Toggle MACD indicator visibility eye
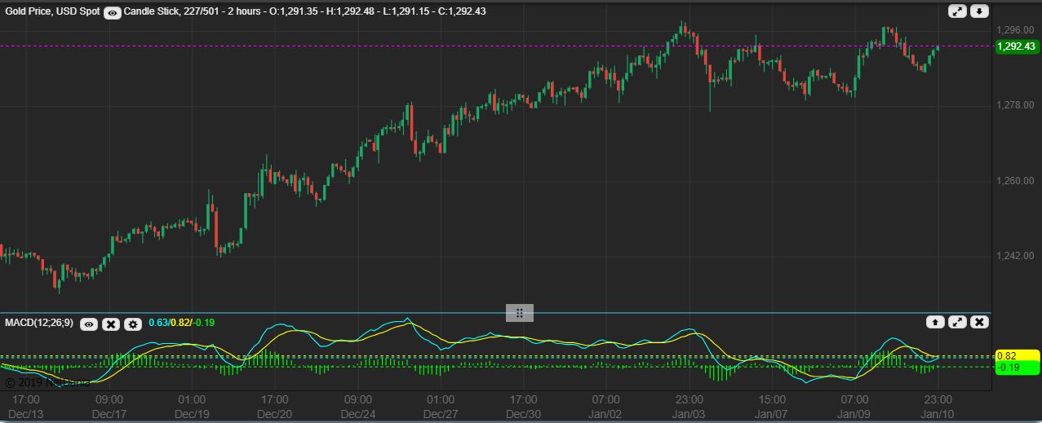This screenshot has width=1042, height=423. tap(89, 324)
